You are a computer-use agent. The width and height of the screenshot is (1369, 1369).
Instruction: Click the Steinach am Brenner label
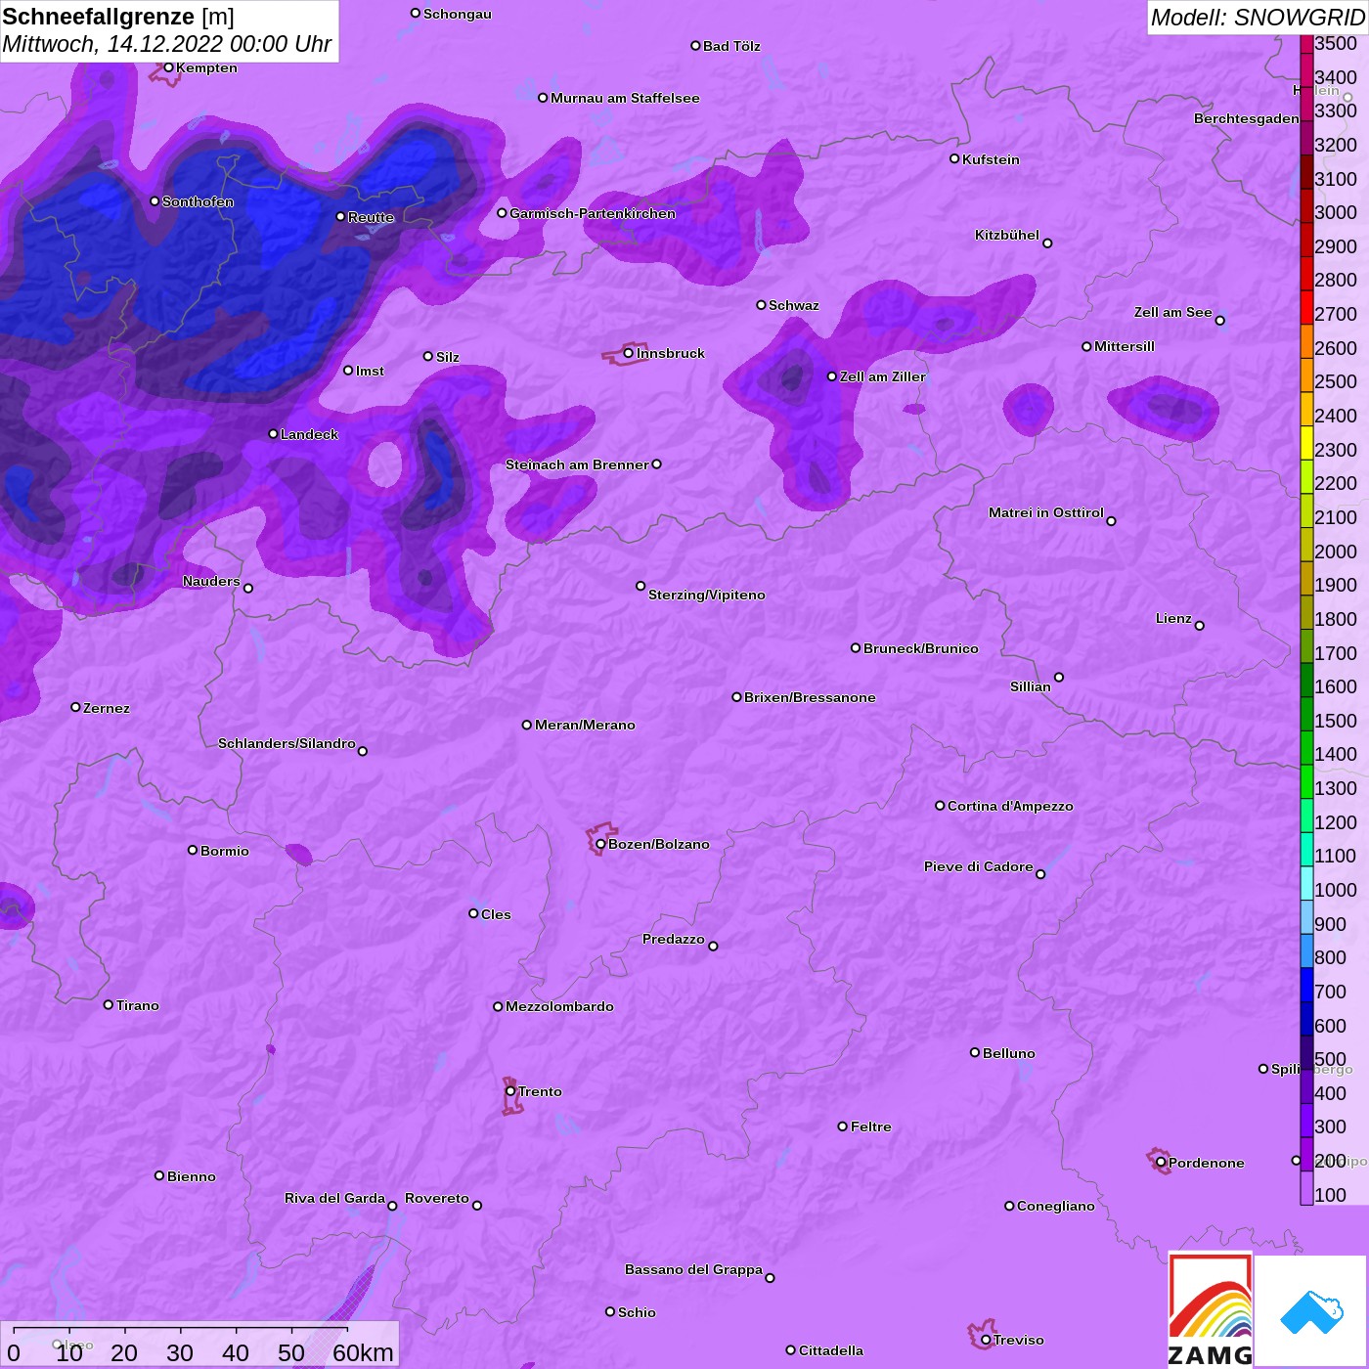(x=577, y=464)
